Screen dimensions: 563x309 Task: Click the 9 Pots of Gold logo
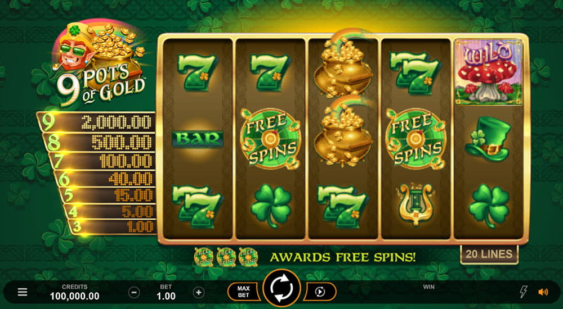pyautogui.click(x=99, y=64)
